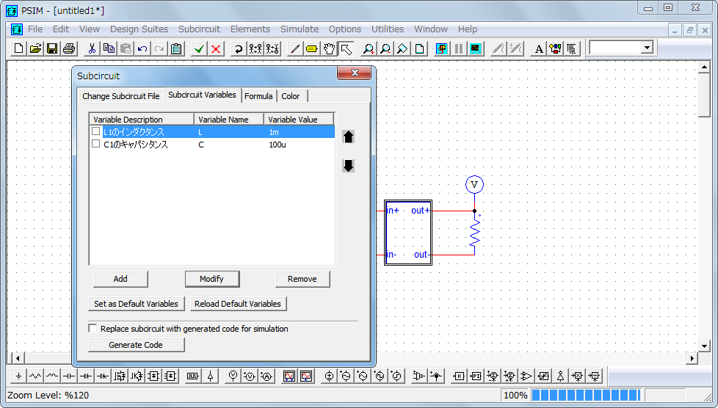Click the Undo arrow icon
This screenshot has height=408, width=718.
[x=142, y=48]
